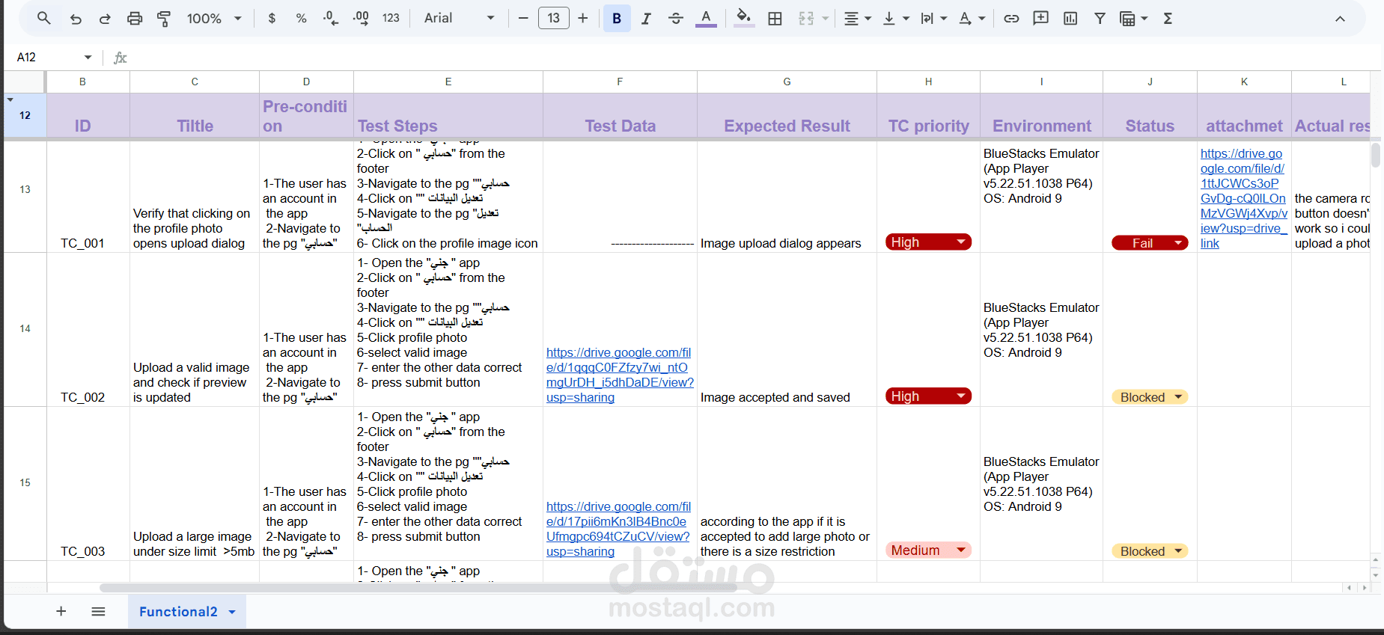Insert link using chain icon
This screenshot has height=635, width=1384.
click(1011, 19)
